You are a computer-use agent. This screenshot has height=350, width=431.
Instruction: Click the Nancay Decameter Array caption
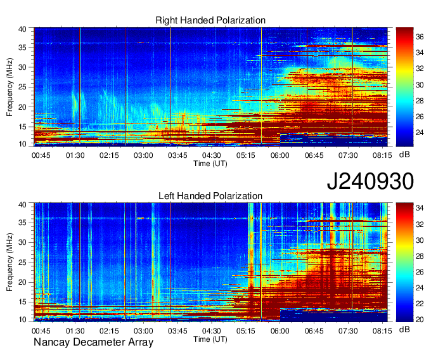[x=93, y=342]
